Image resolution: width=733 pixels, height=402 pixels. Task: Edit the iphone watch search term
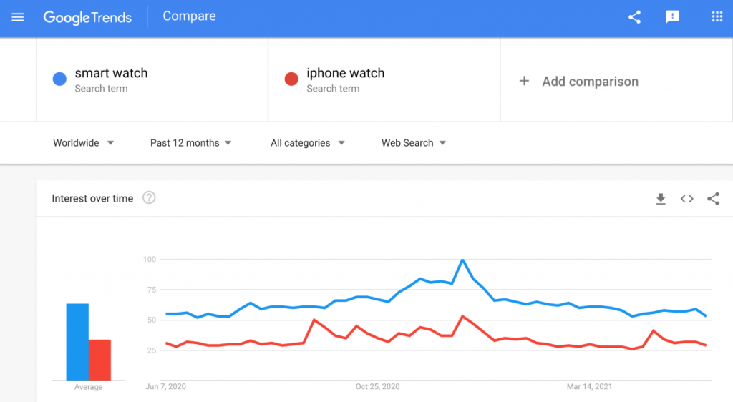coord(346,73)
